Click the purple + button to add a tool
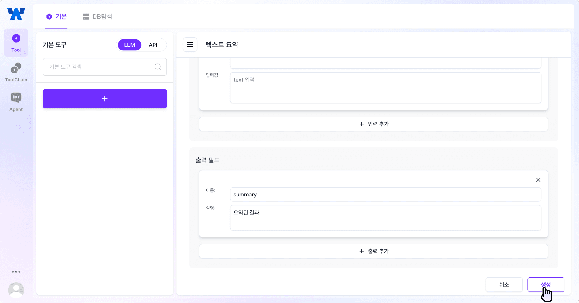 (x=104, y=98)
